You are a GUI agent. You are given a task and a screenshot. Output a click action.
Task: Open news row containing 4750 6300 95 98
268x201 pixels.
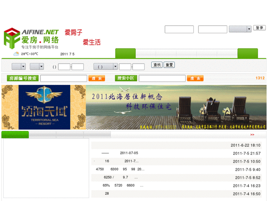pos(176,170)
